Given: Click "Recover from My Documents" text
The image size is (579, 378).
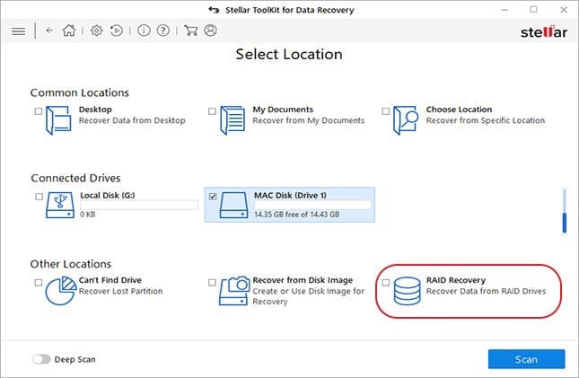Looking at the screenshot, I should click(308, 120).
